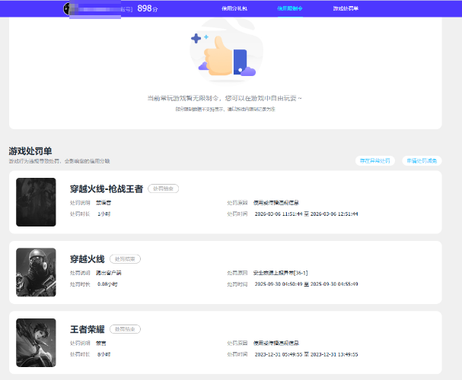462x380 pixels.
Task: Click the 8小时 penalty duration
Action: tap(104, 354)
